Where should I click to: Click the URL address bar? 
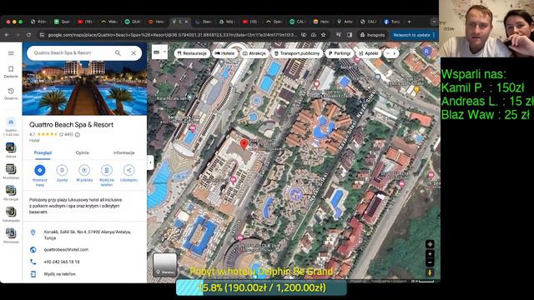click(x=172, y=35)
